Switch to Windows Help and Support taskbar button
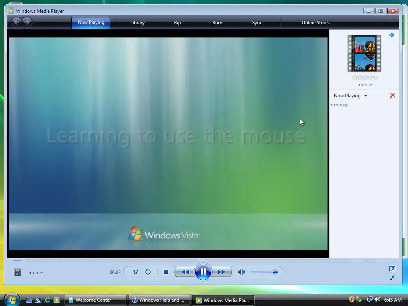Image resolution: width=408 pixels, height=306 pixels. click(159, 300)
